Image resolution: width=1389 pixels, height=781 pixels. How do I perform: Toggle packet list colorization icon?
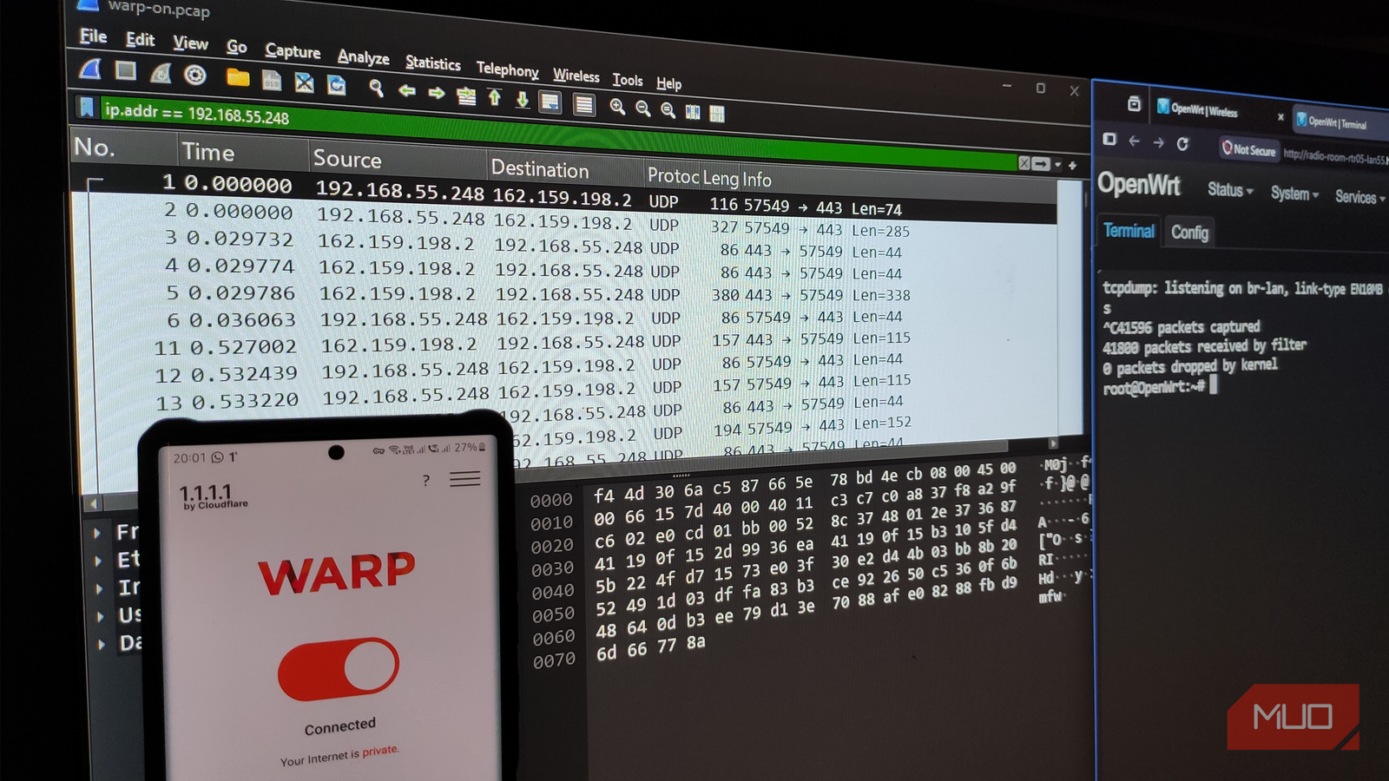coord(584,105)
